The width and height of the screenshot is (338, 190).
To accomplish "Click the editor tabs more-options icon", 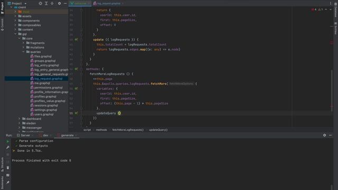I will click(330, 3).
